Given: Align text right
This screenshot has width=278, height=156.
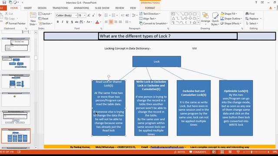Looking at the screenshot, I should click(116, 22).
